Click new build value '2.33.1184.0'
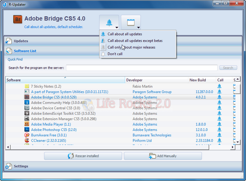 (204, 141)
